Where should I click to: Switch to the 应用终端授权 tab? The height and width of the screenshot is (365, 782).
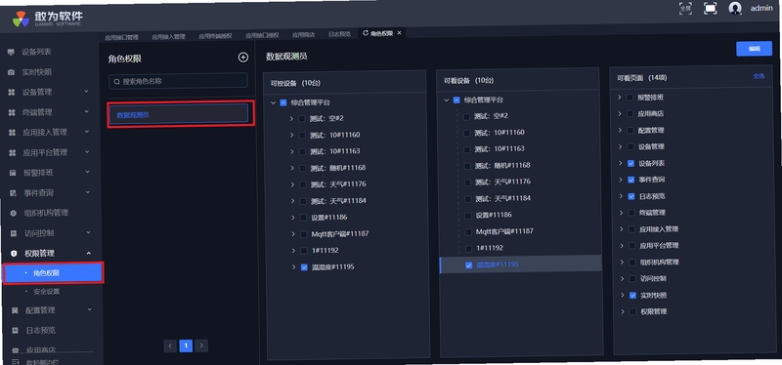(x=215, y=36)
